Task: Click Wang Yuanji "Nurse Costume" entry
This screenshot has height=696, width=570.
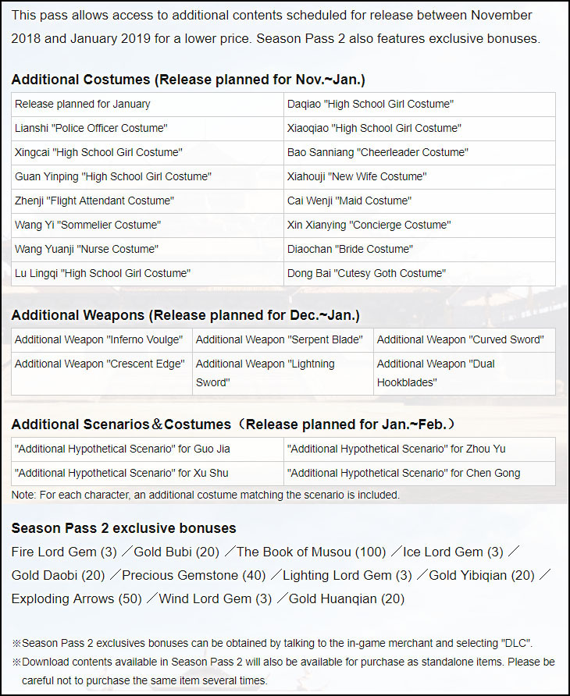Action: 87,249
